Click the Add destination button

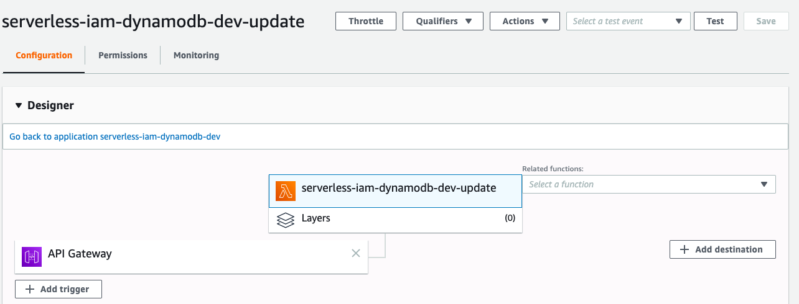coord(722,249)
